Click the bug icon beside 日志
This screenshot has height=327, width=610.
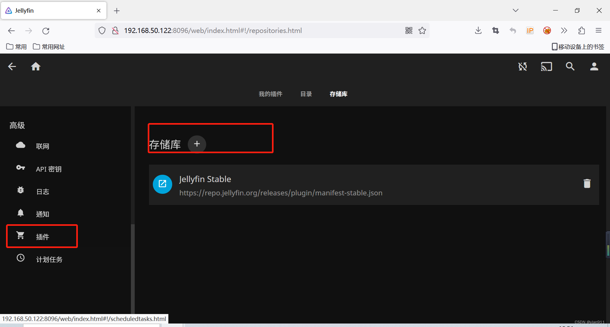click(x=21, y=190)
